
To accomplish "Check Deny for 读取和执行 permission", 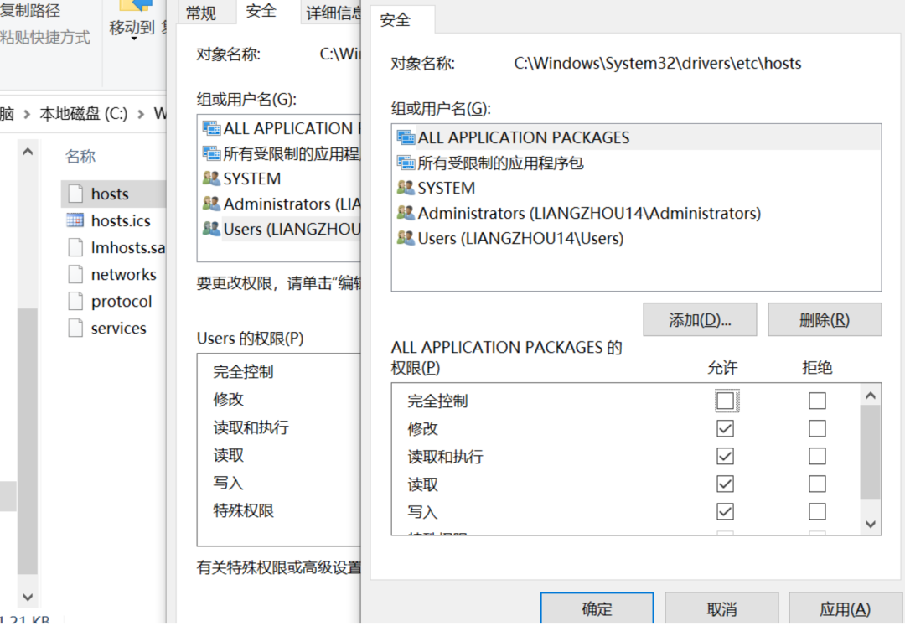I will pyautogui.click(x=817, y=457).
